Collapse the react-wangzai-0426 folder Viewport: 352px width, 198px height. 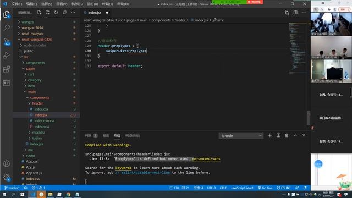coord(37,40)
